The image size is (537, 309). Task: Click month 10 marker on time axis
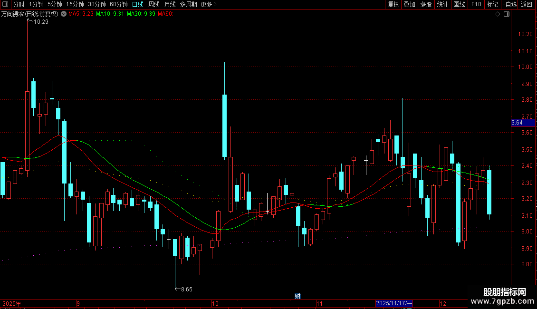click(215, 303)
